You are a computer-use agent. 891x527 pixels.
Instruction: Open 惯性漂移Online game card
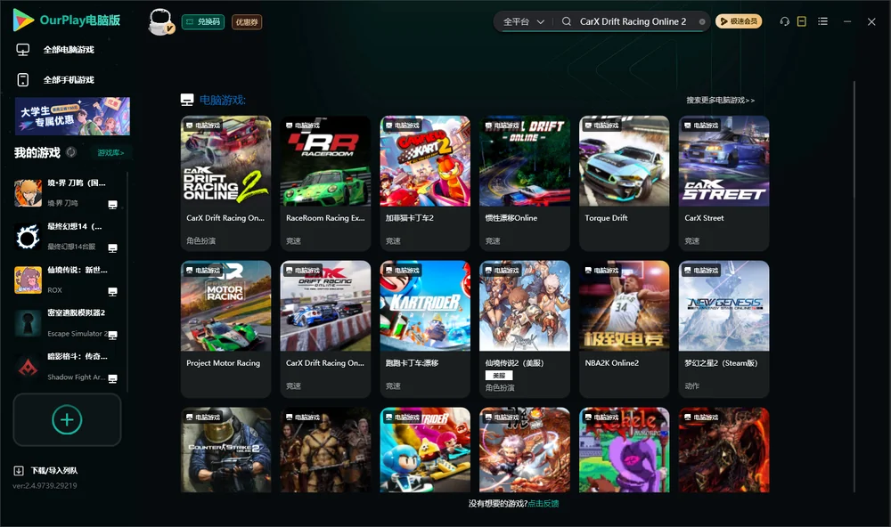coord(525,182)
